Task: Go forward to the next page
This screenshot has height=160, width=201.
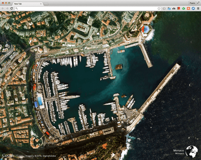Action: (x=7, y=8)
